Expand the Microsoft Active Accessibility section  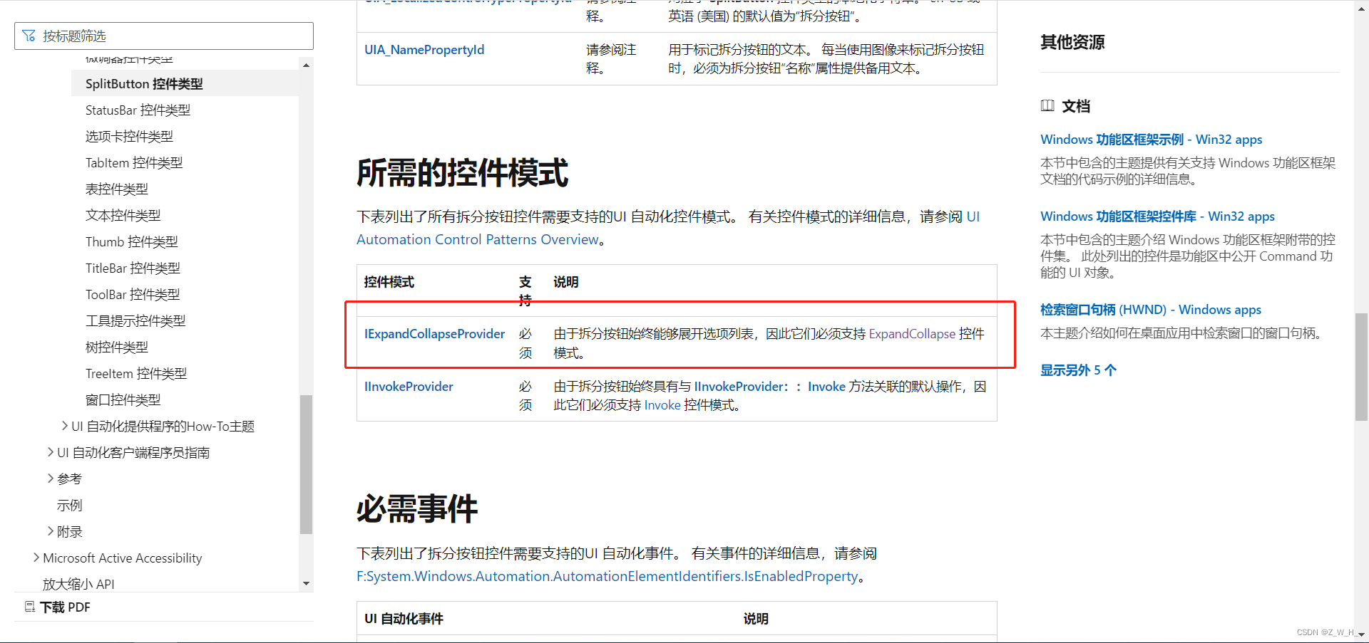[36, 558]
